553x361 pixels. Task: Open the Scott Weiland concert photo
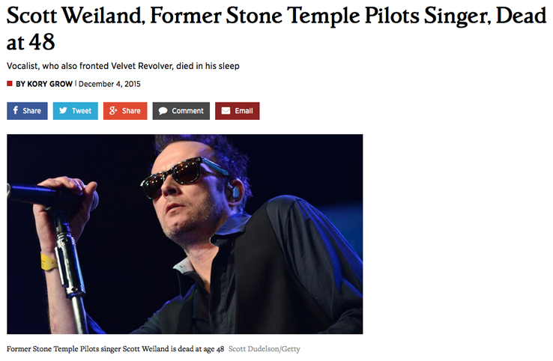click(x=185, y=234)
